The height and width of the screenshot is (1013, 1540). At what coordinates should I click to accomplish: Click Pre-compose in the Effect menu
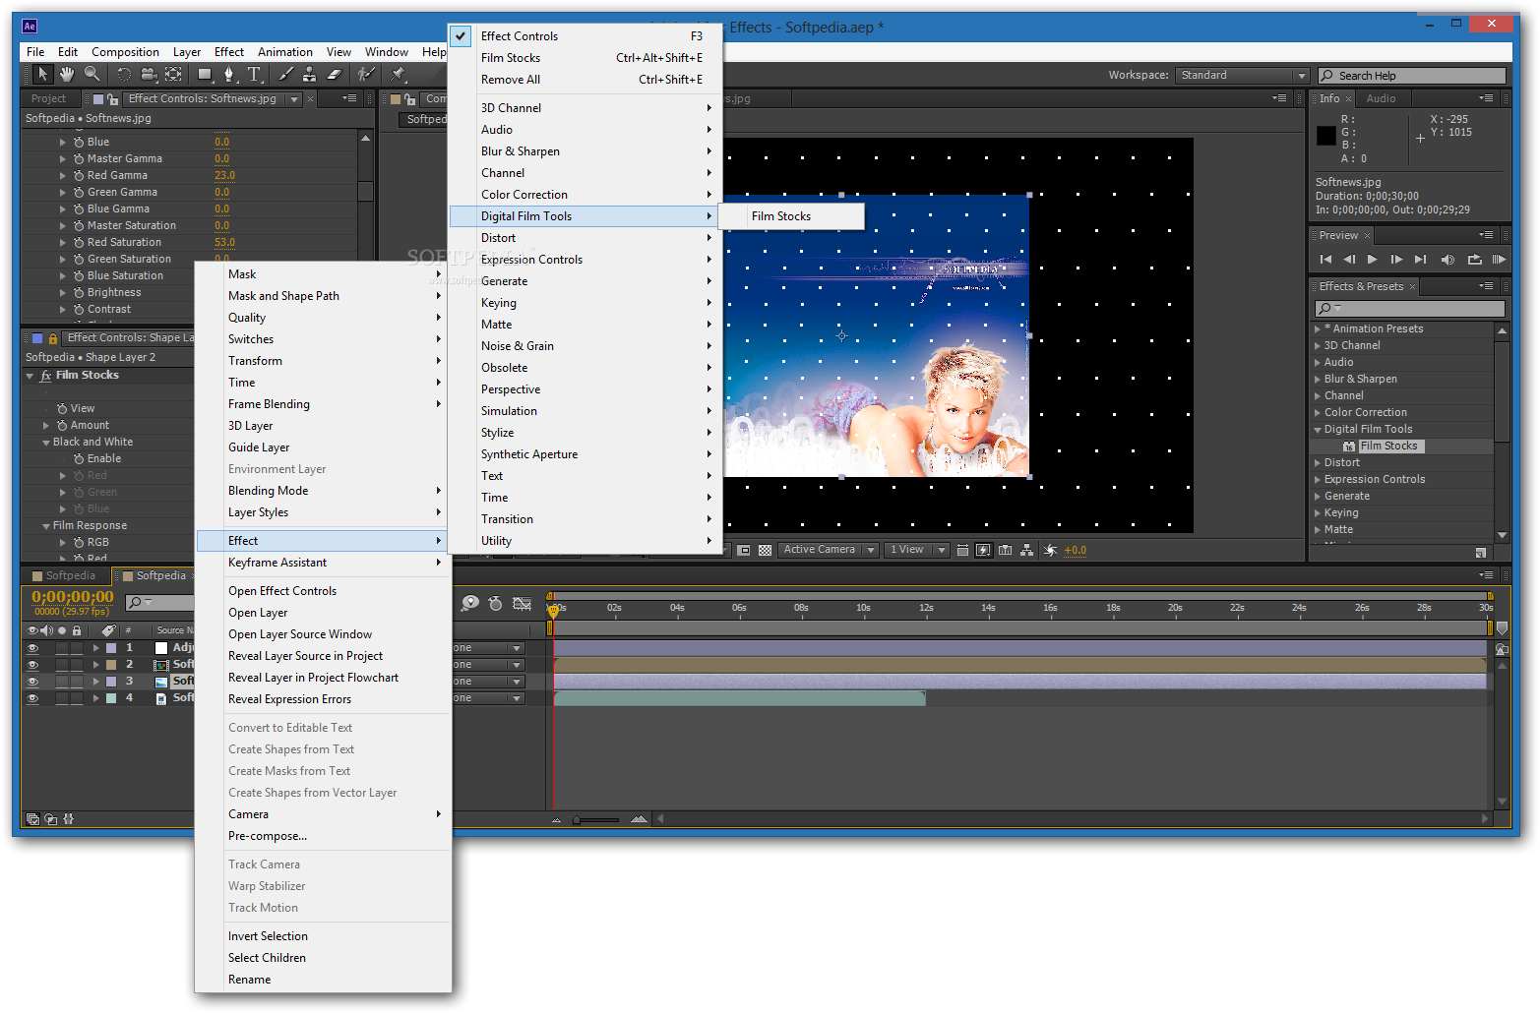coord(268,835)
